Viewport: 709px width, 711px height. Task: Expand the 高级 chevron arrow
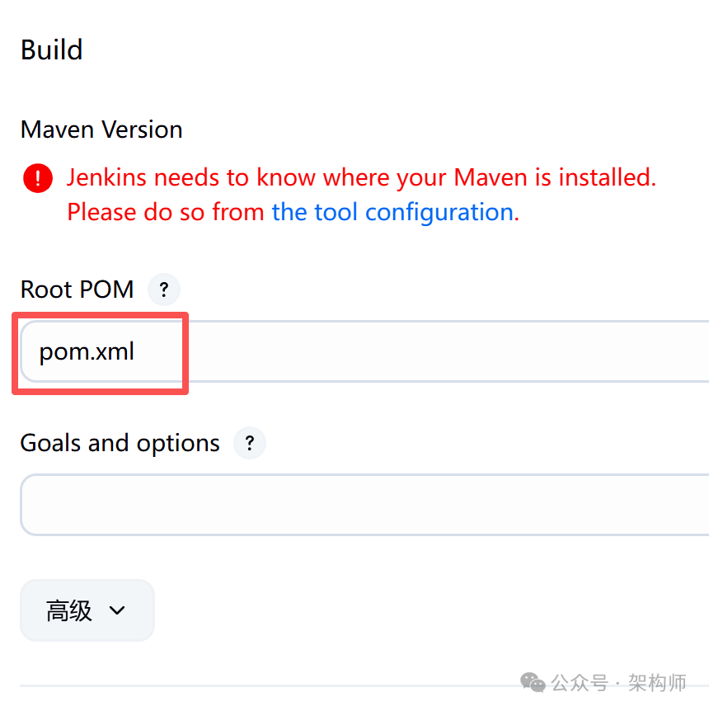[x=117, y=611]
